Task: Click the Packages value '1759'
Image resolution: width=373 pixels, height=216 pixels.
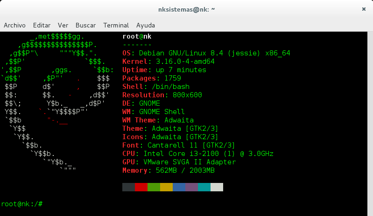Action: (x=172, y=78)
